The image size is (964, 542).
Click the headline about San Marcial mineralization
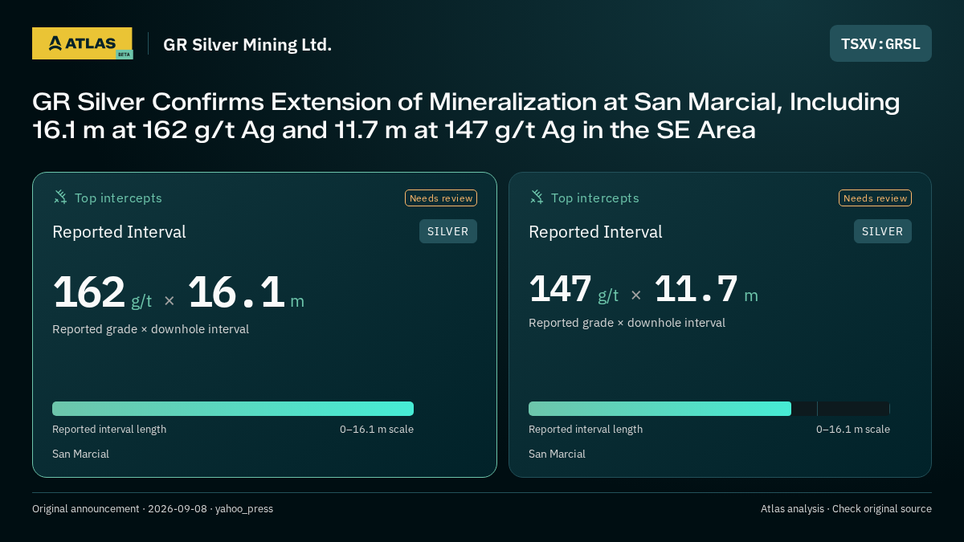pos(466,116)
